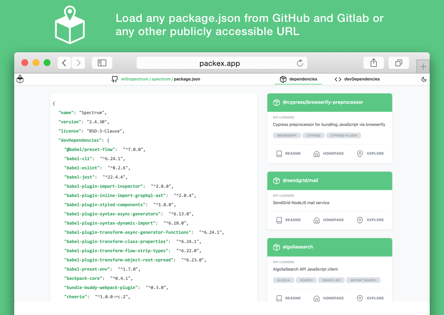The width and height of the screenshot is (444, 315).
Task: Show all tabs overview in Safari
Action: pyautogui.click(x=399, y=63)
